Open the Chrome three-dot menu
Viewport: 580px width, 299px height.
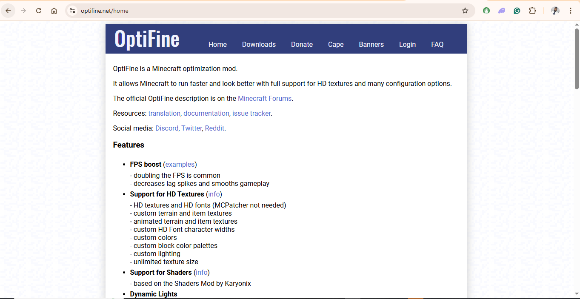(571, 11)
